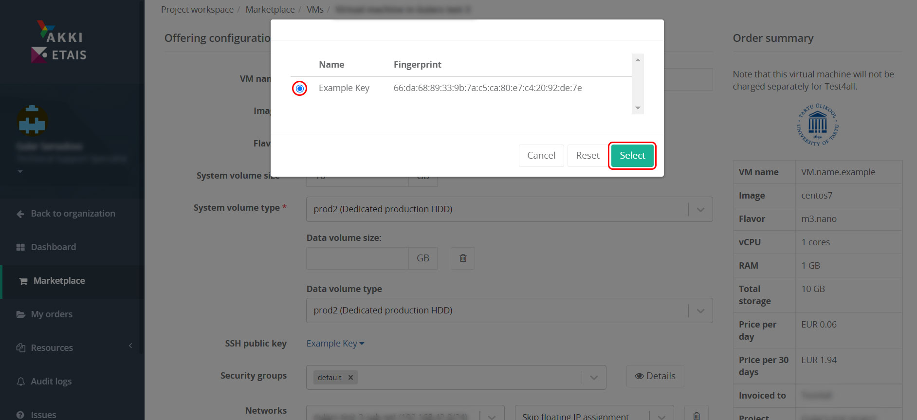Viewport: 917px width, 420px height.
Task: Open System volume type dropdown
Action: (x=509, y=209)
